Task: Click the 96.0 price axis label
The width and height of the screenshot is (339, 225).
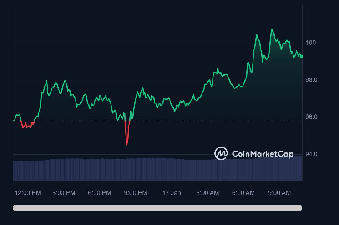Action: 311,117
